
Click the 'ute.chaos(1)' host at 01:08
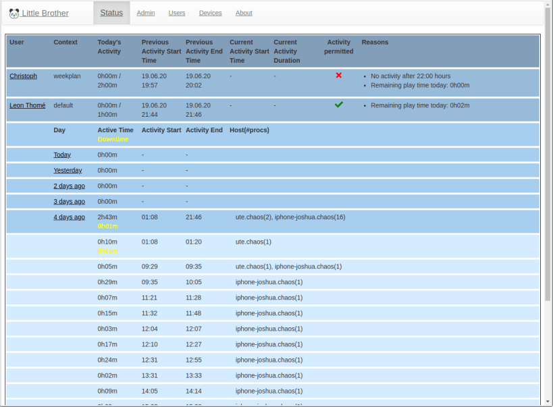coord(253,242)
